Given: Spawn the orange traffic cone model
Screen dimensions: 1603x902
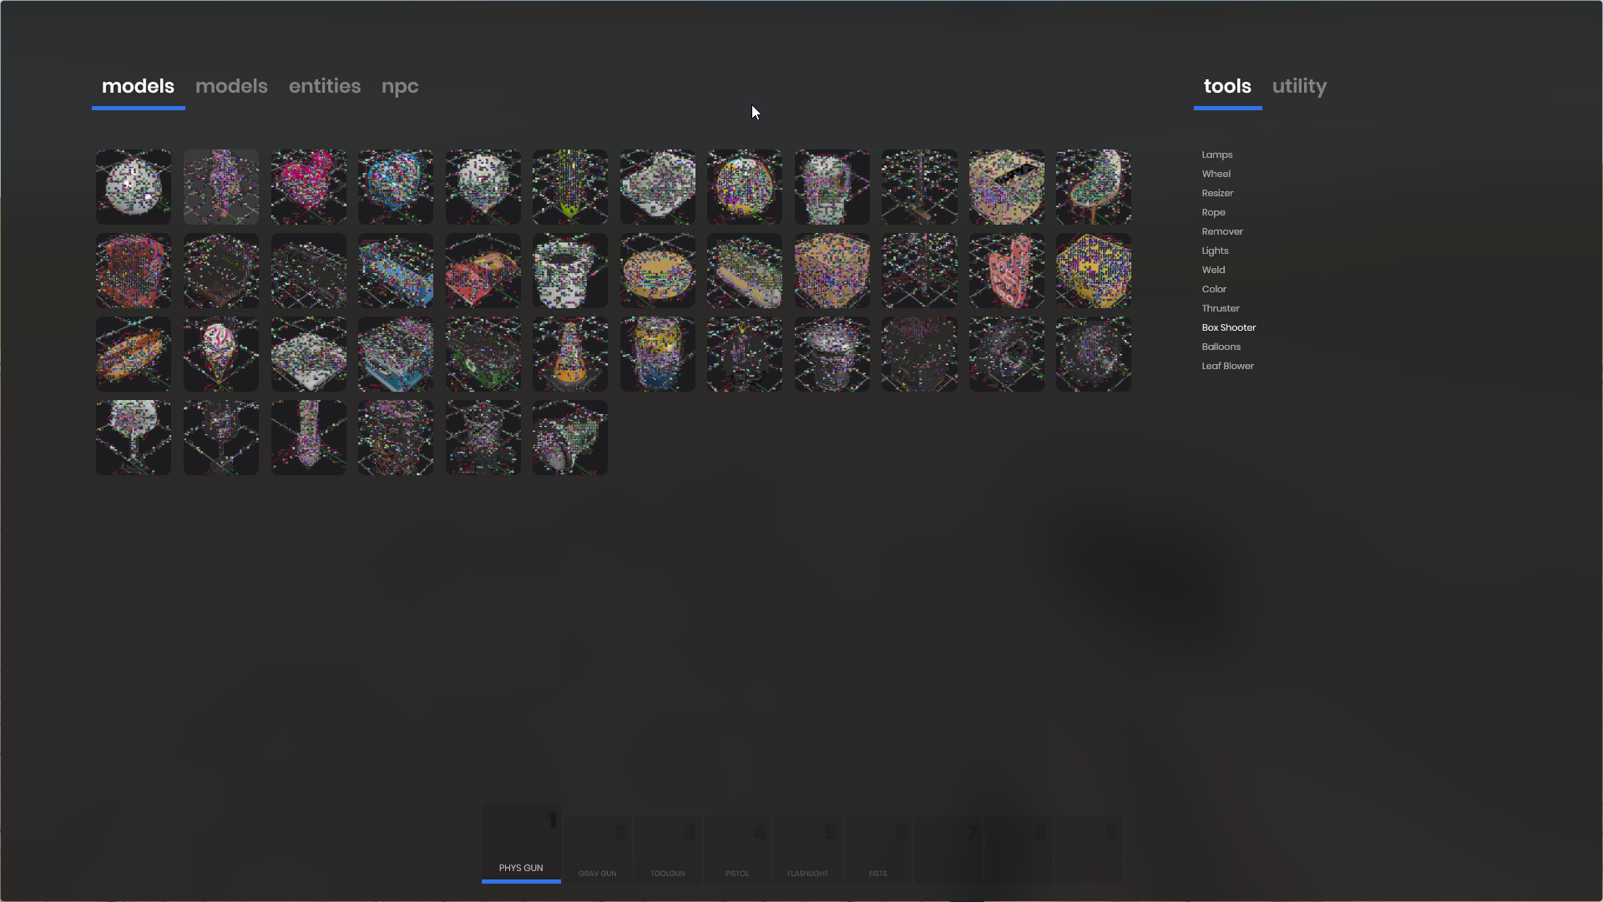Looking at the screenshot, I should [x=569, y=354].
